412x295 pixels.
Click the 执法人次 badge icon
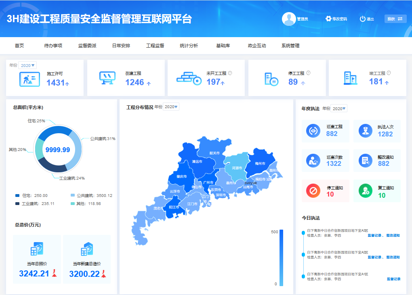(364, 131)
